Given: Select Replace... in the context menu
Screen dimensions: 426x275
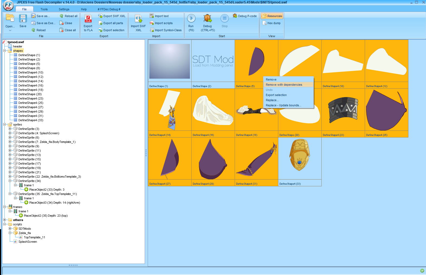Looking at the screenshot, I should coord(272,100).
